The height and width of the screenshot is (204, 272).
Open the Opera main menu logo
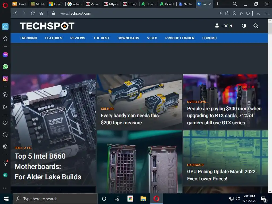(x=5, y=5)
